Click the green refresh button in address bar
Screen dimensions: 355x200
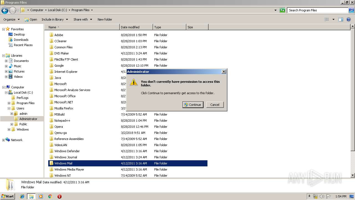point(282,10)
